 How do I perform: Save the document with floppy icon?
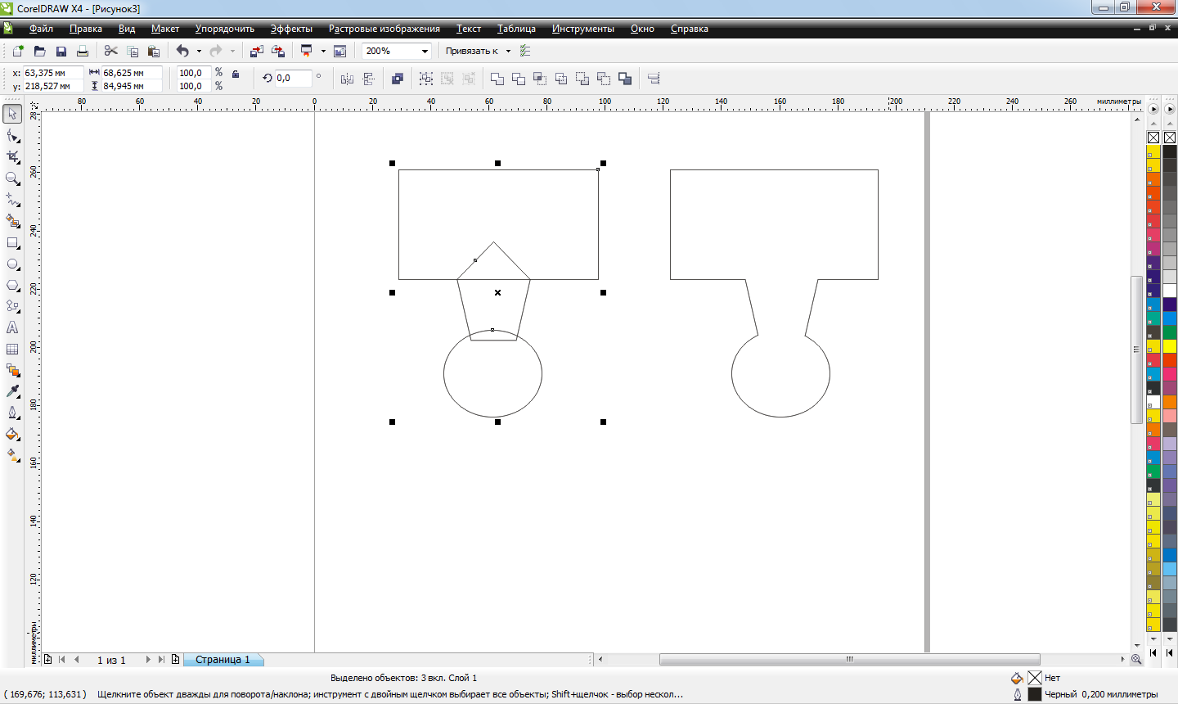coord(61,51)
